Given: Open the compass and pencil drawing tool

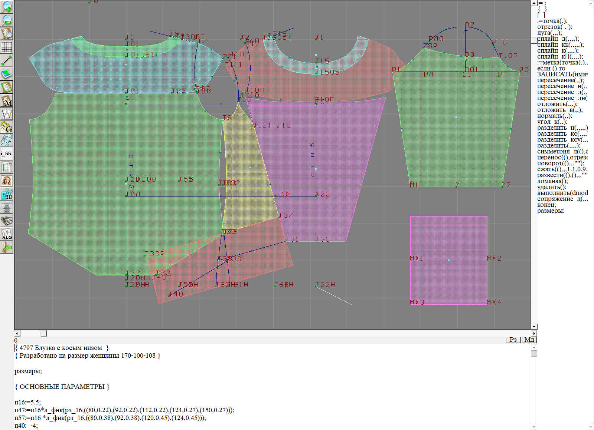Looking at the screenshot, I should pyautogui.click(x=7, y=114).
